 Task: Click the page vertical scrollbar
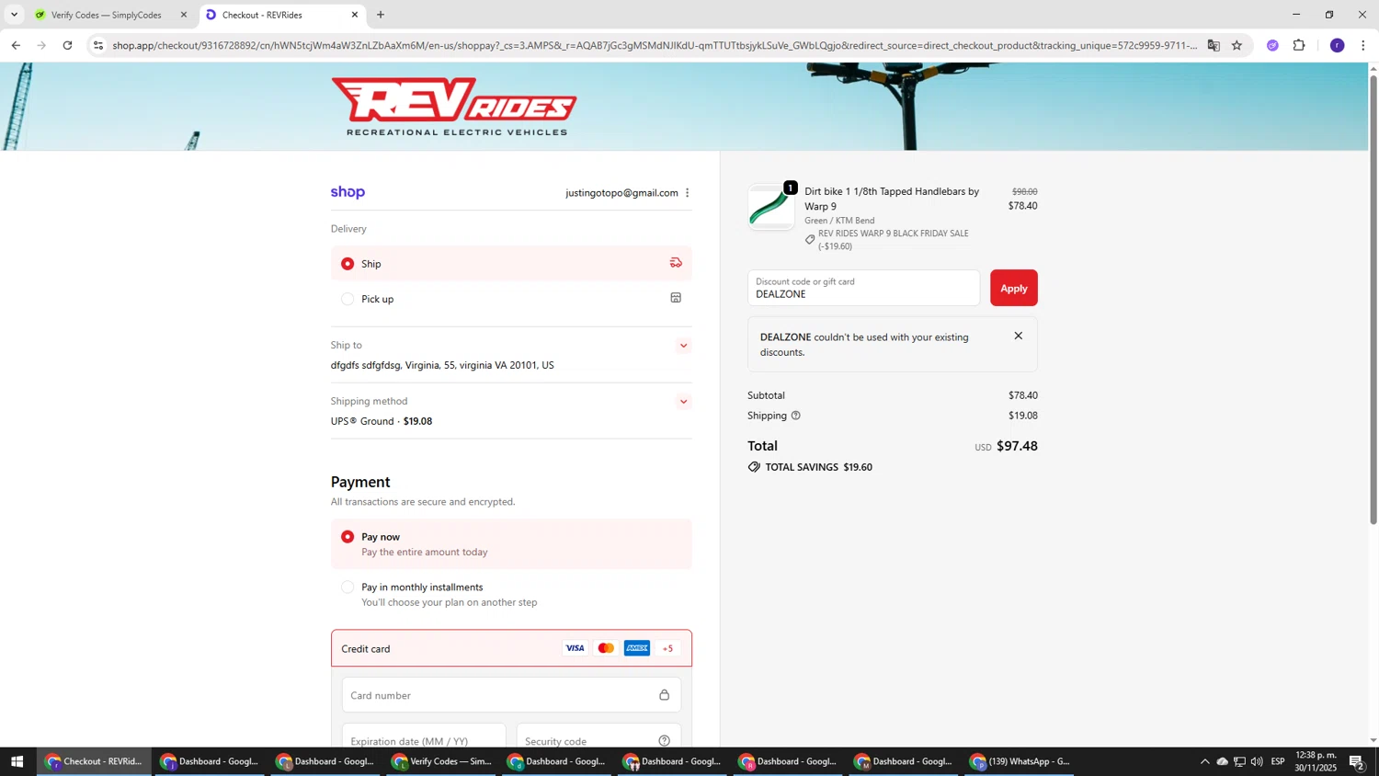[x=1373, y=300]
